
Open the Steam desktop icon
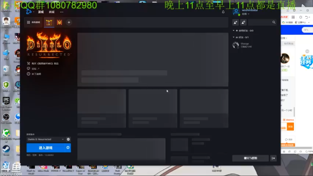6,150
